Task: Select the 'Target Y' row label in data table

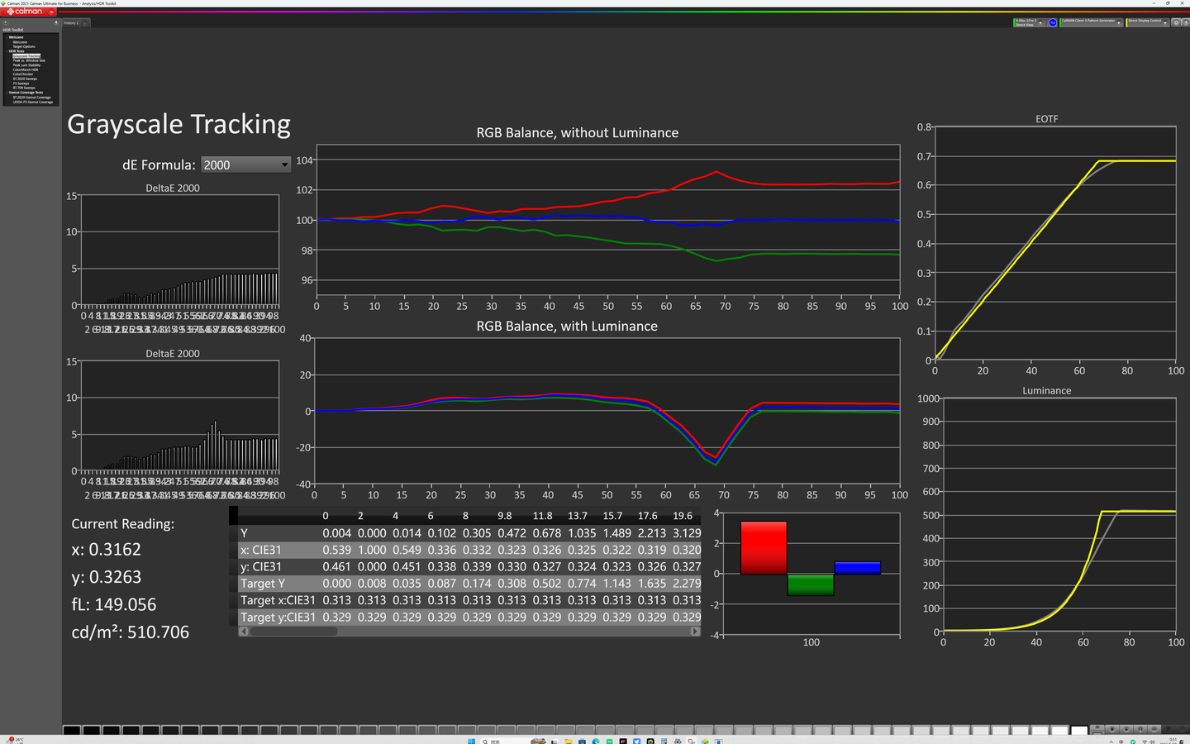Action: tap(263, 584)
